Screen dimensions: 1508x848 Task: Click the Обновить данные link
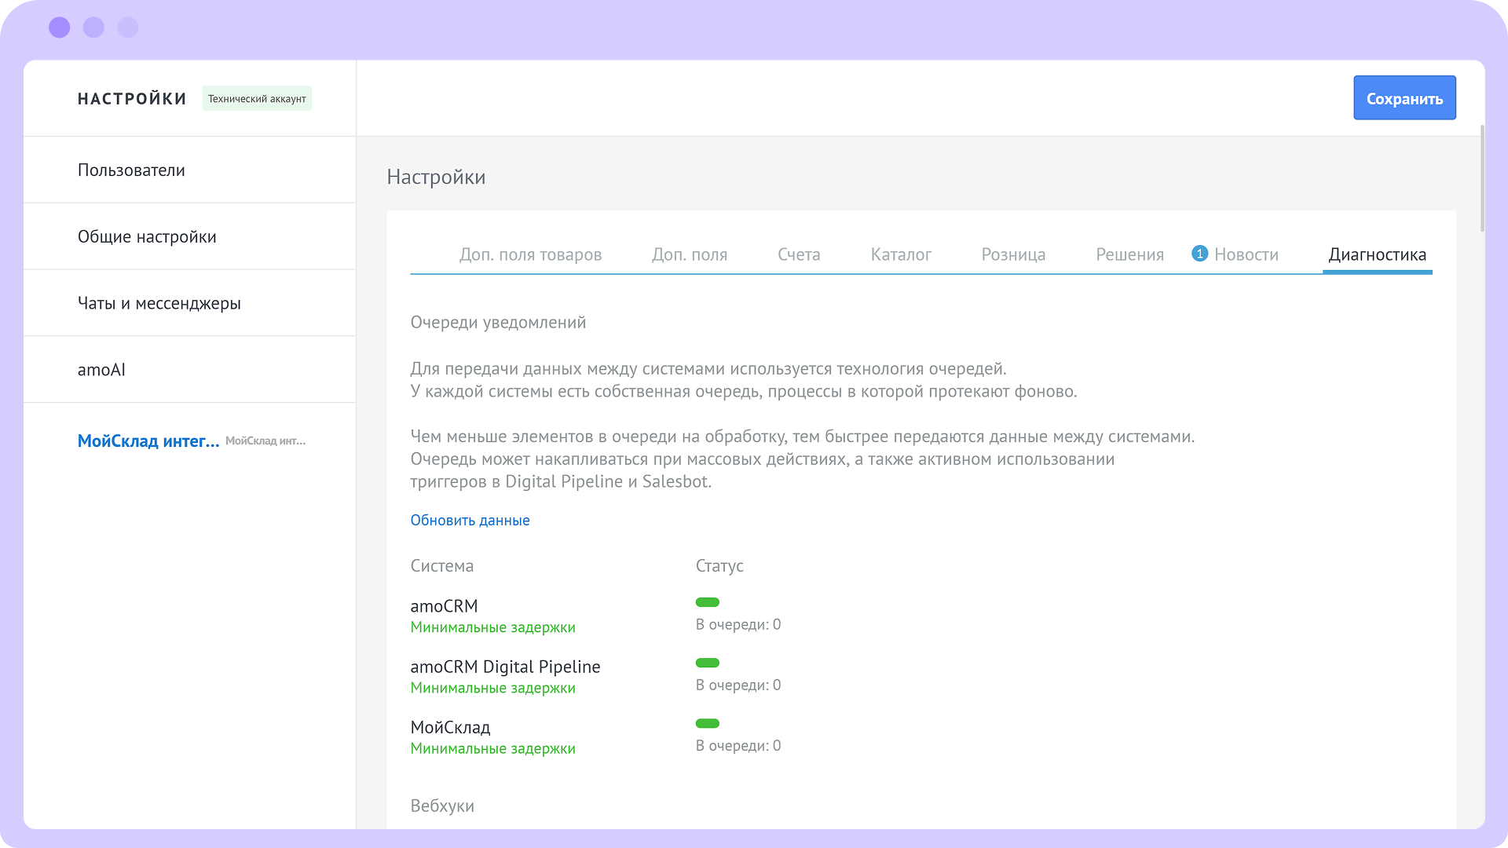470,520
